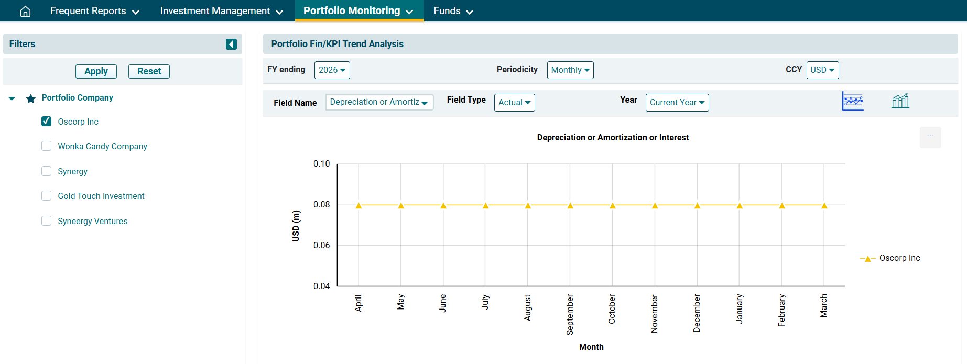The height and width of the screenshot is (364, 967).
Task: Open the Frequent Reports menu
Action: 94,11
